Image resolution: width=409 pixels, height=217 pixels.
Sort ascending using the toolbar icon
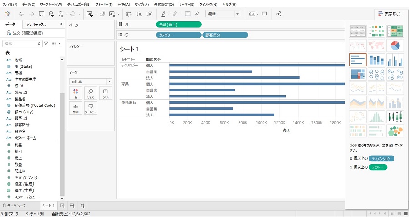click(139, 14)
